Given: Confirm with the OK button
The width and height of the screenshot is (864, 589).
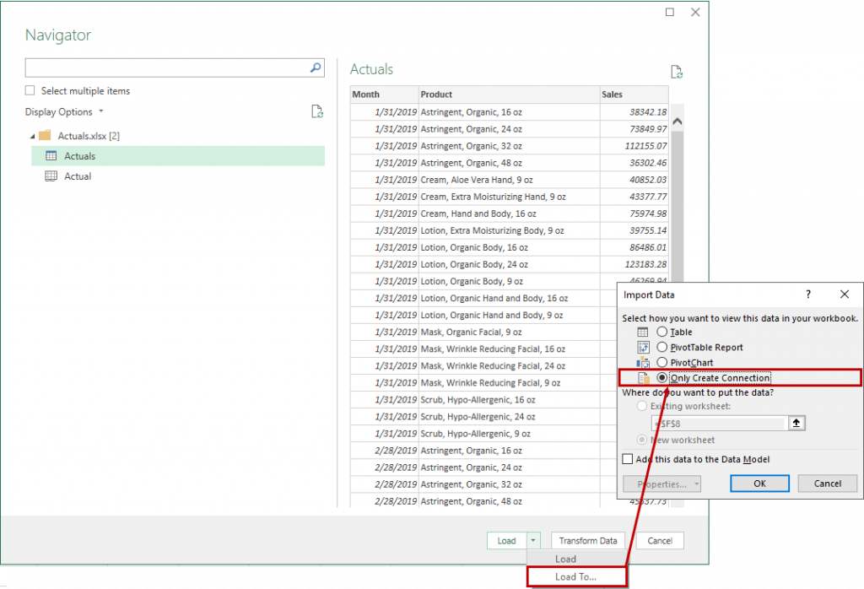Looking at the screenshot, I should [759, 483].
